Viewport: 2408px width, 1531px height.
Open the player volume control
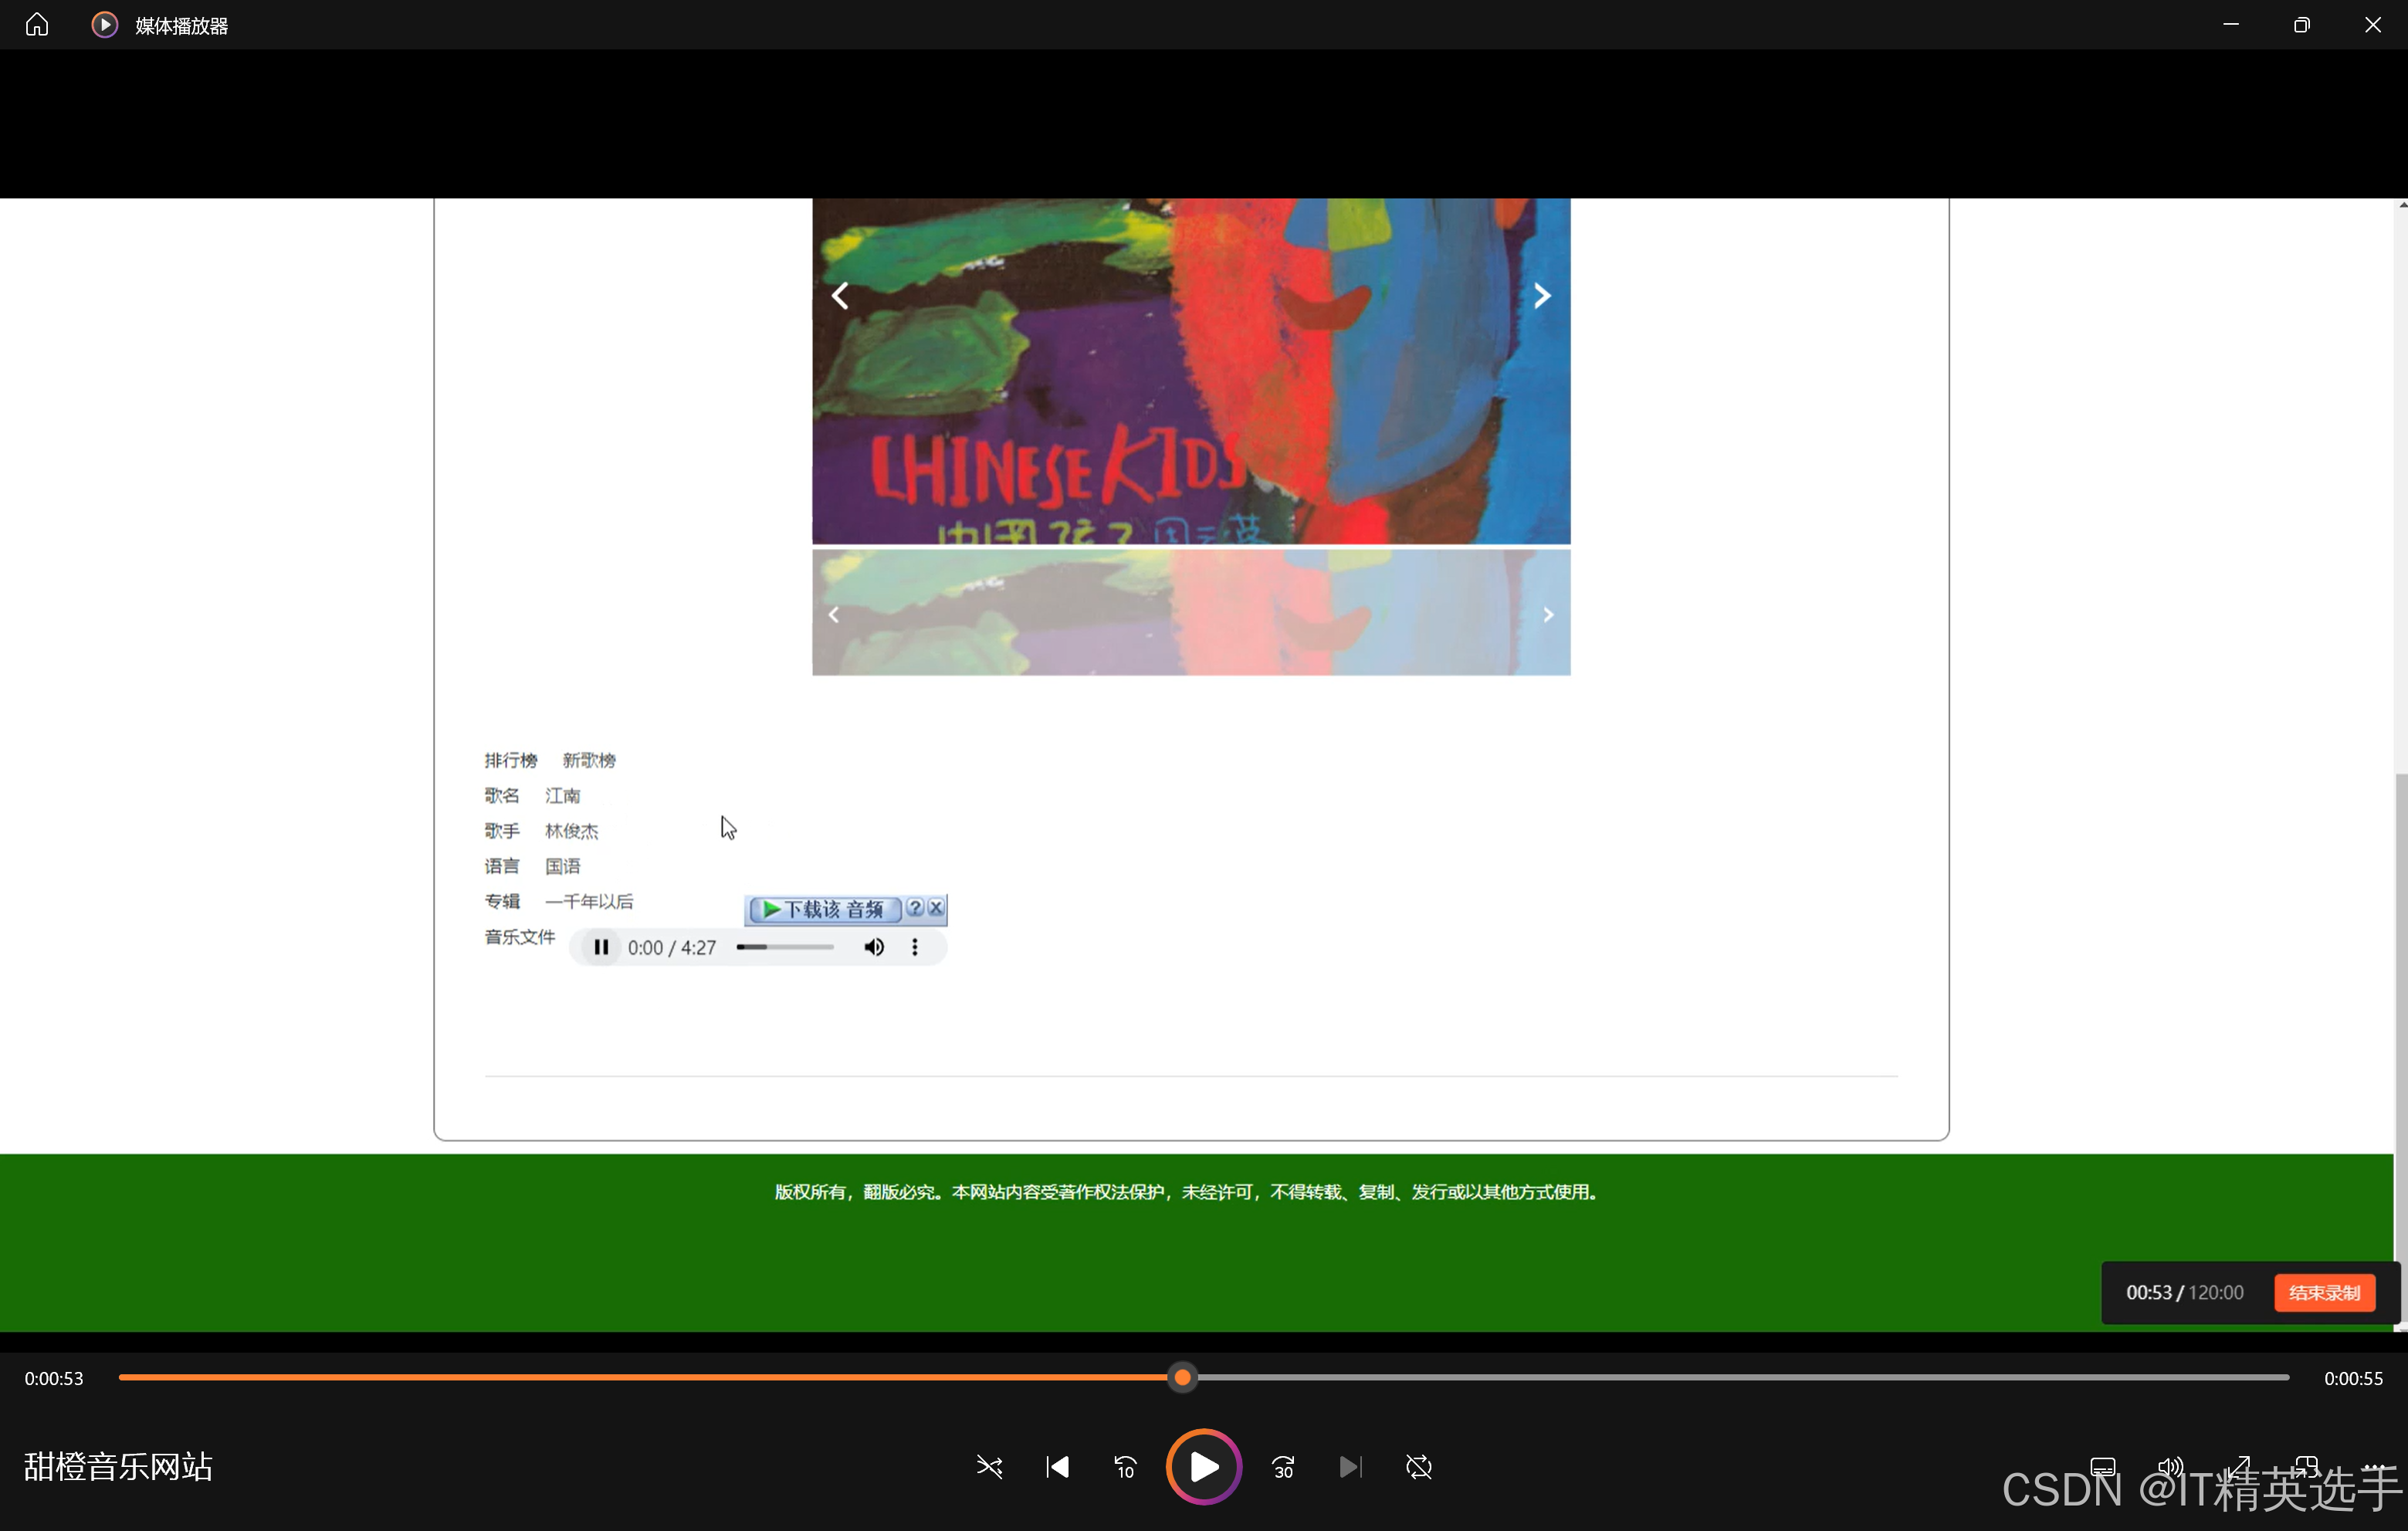[x=2169, y=1467]
